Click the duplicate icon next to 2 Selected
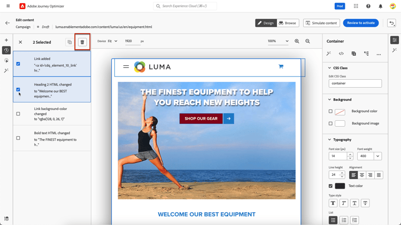Screen dimensions: 401x225 point(70,42)
